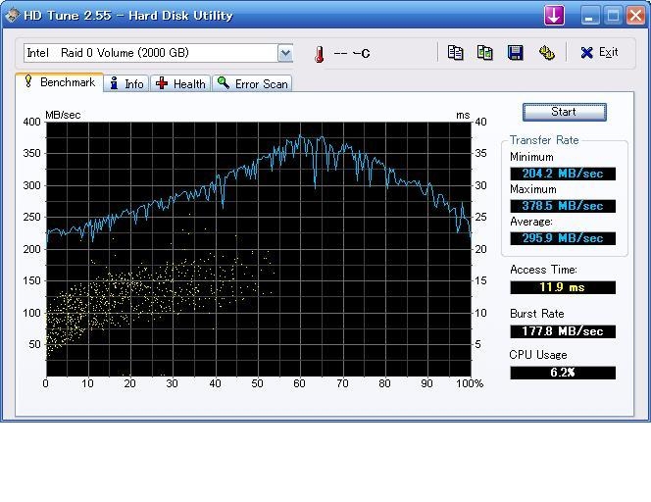Close the HD Tune window
Image resolution: width=651 pixels, height=502 pixels.
click(x=635, y=16)
